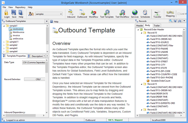Open Inbound templates from the toolbar
This screenshot has width=188, height=123.
tap(71, 13)
